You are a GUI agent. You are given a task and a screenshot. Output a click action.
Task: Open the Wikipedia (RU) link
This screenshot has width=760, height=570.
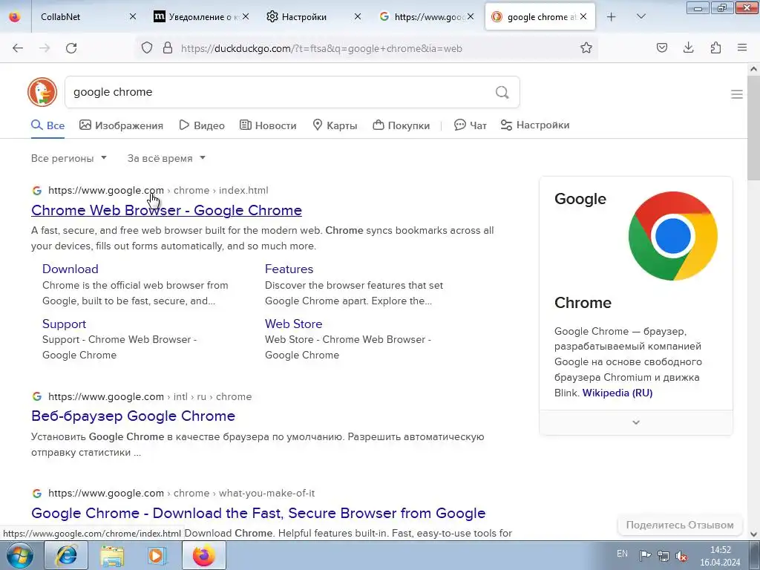click(x=617, y=393)
